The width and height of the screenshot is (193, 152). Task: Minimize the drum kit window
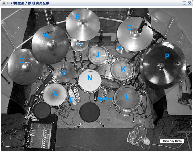[184, 3]
